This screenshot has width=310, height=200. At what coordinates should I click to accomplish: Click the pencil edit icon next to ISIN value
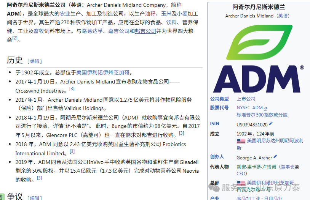tap(271, 124)
